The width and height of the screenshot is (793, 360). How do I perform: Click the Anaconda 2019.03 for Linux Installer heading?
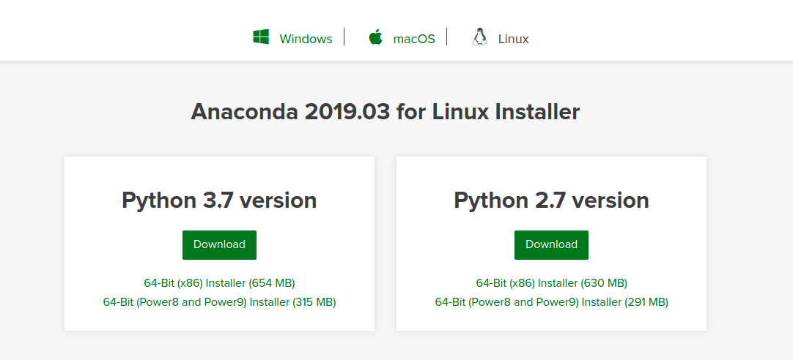pyautogui.click(x=386, y=112)
